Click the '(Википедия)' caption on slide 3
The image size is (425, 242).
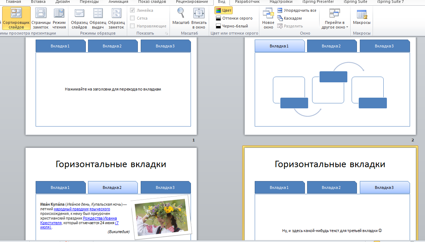118,232
